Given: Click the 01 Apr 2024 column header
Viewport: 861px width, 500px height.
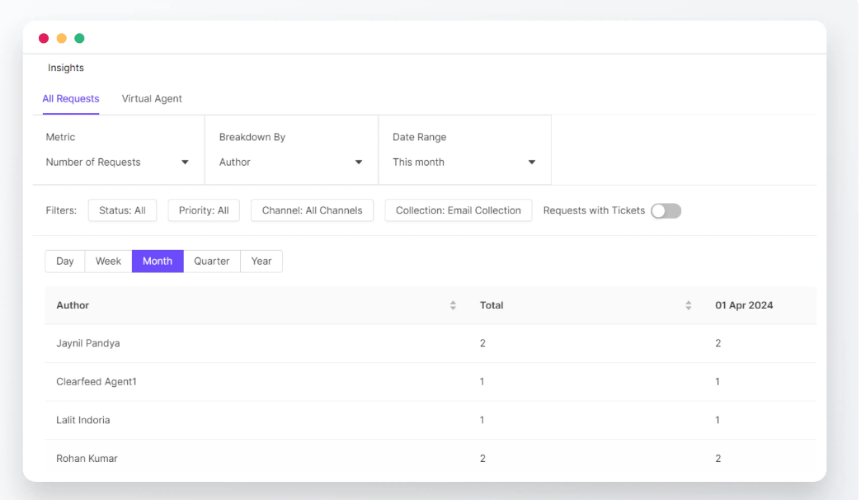Looking at the screenshot, I should coord(744,305).
